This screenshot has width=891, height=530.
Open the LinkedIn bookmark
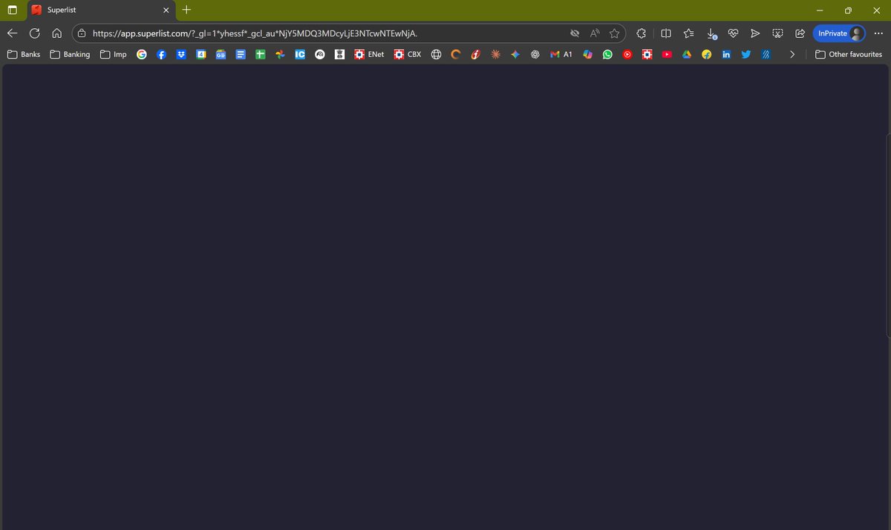click(726, 54)
